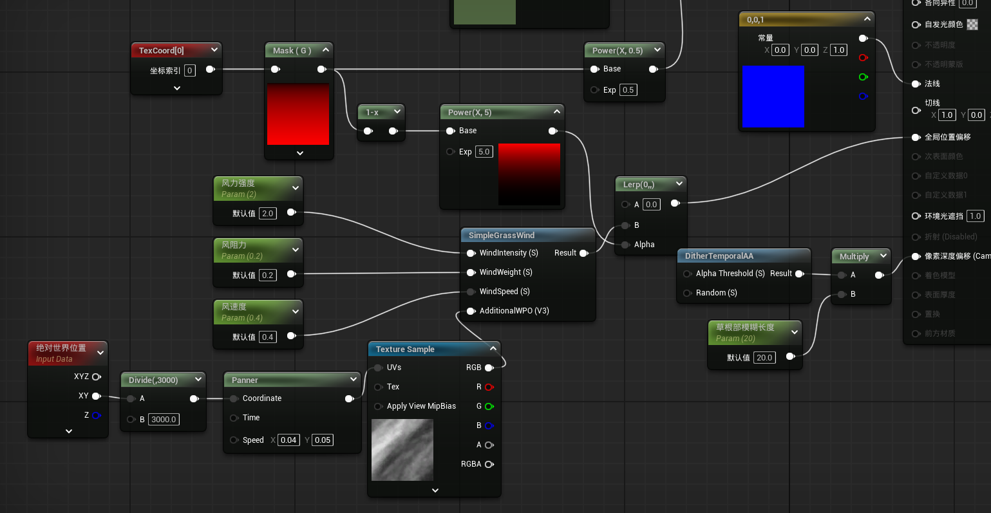Click the red R output pin on Texture Sample
This screenshot has height=513, width=991.
489,387
